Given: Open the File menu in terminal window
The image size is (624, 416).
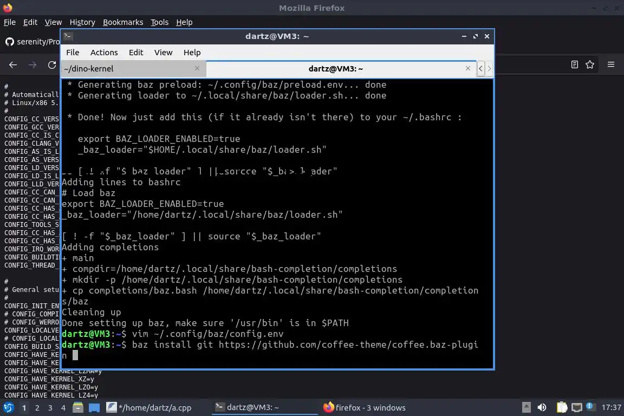Looking at the screenshot, I should point(73,53).
